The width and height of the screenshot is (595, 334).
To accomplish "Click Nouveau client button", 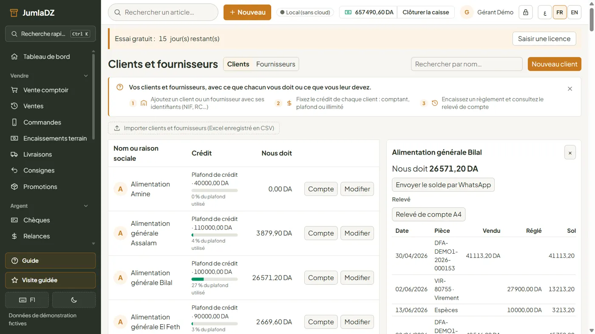I will tap(554, 64).
